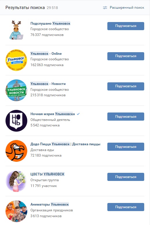The height and width of the screenshot is (225, 150).
Task: Open the Аниматоры Ульяновск group avatar
Action: coord(16,211)
